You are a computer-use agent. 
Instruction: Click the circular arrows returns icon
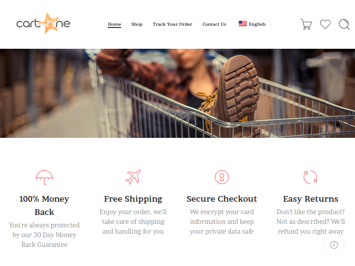click(x=310, y=177)
